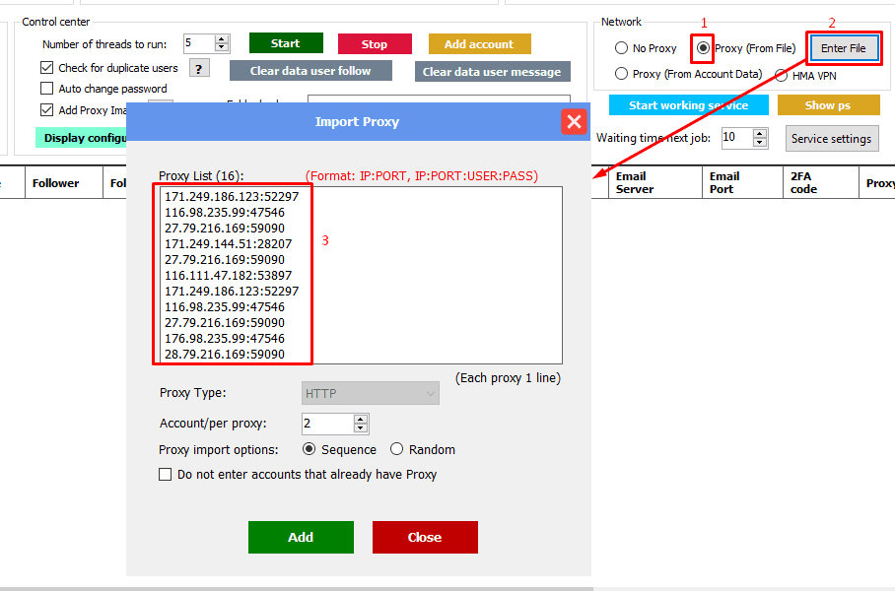Click the green Add button
This screenshot has height=591, width=895.
tap(301, 537)
